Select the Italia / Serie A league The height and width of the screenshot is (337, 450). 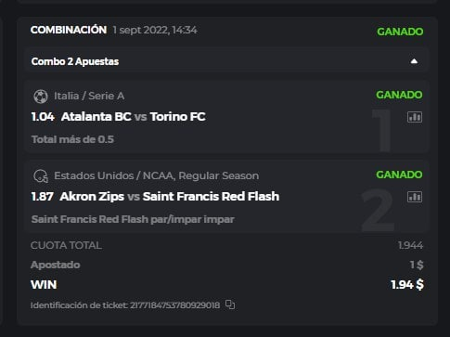click(x=89, y=96)
